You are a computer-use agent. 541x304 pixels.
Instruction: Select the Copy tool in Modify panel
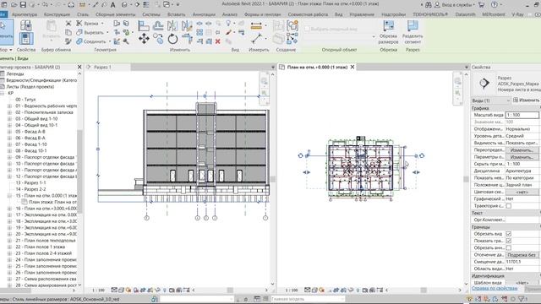(x=158, y=38)
